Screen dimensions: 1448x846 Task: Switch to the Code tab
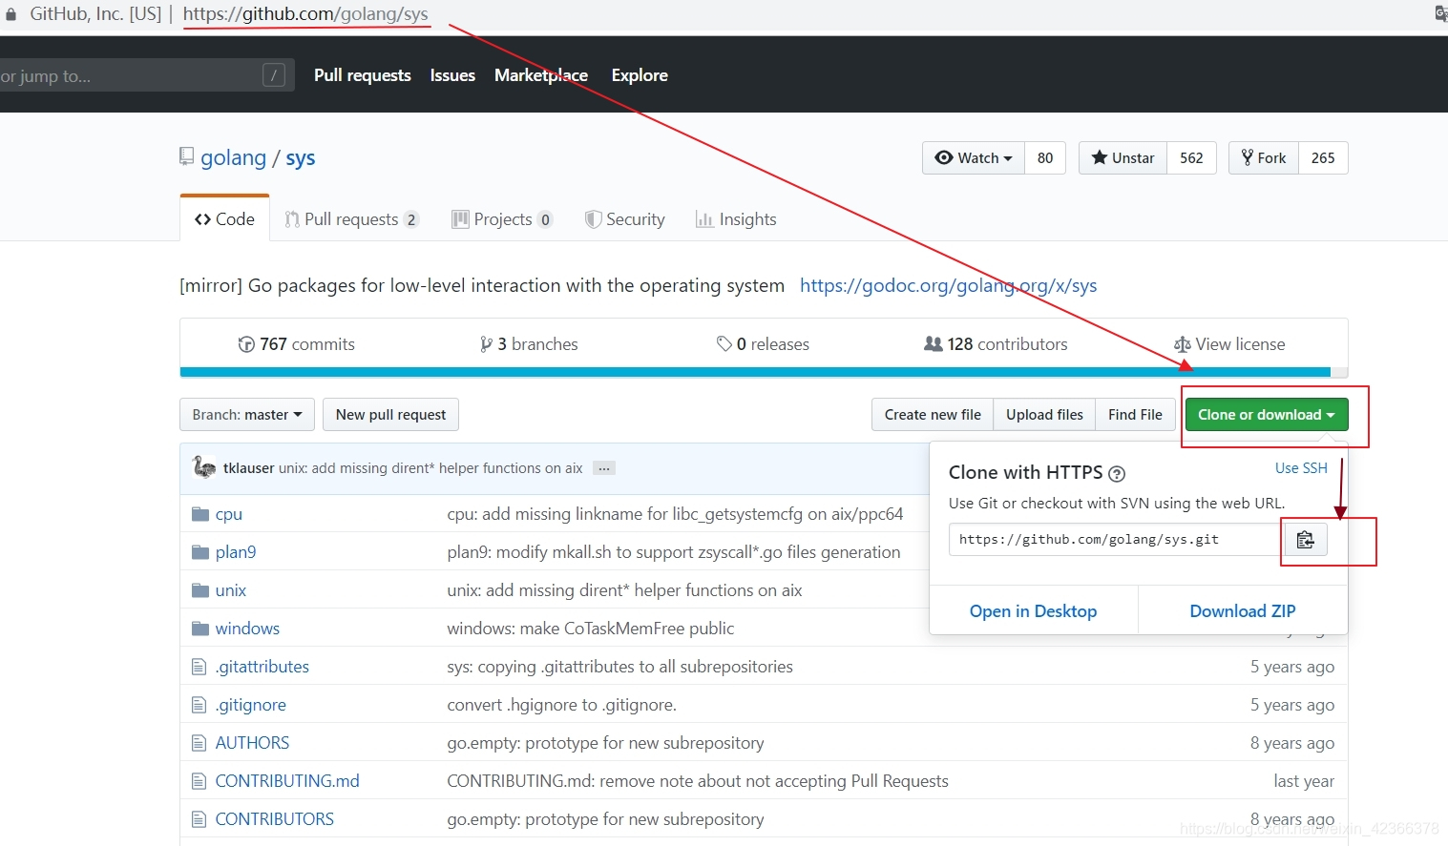(224, 219)
